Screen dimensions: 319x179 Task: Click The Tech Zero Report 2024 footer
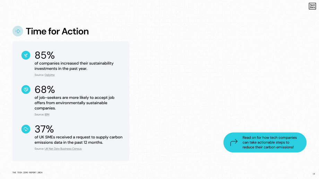click(x=27, y=172)
